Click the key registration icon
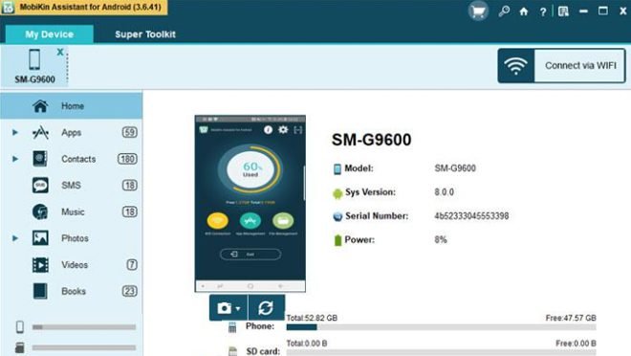The image size is (631, 356). 504,11
